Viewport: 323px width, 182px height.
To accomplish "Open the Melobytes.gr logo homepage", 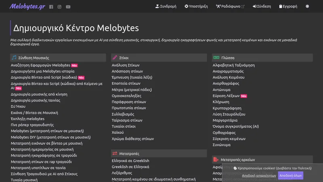I will tap(27, 6).
